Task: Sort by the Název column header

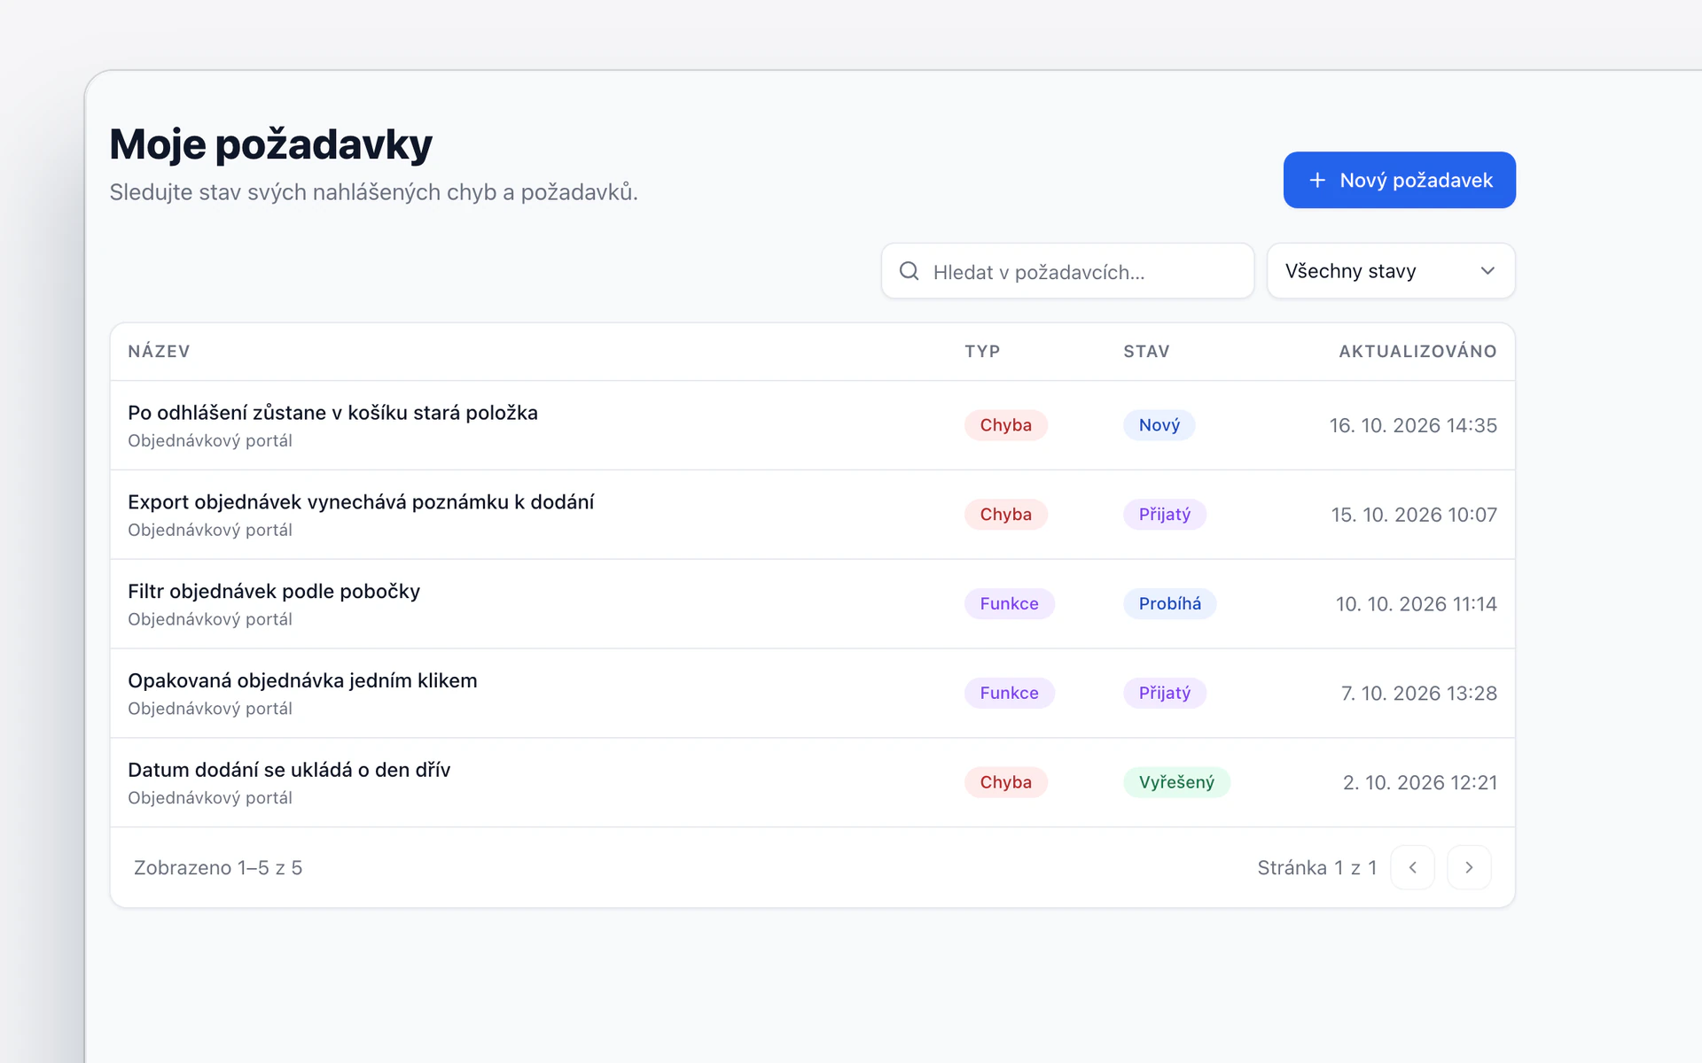Action: [x=159, y=352]
